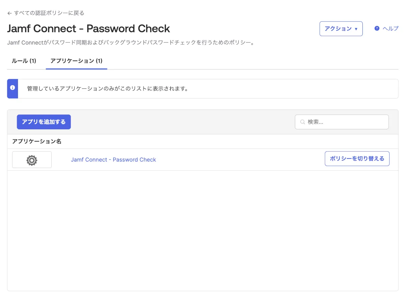The image size is (408, 297).
Task: Click the アプリケーション名 column header
Action: click(x=37, y=142)
